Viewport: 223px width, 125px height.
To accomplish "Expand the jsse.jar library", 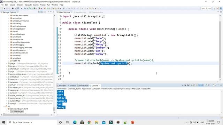I will coord(7,64).
